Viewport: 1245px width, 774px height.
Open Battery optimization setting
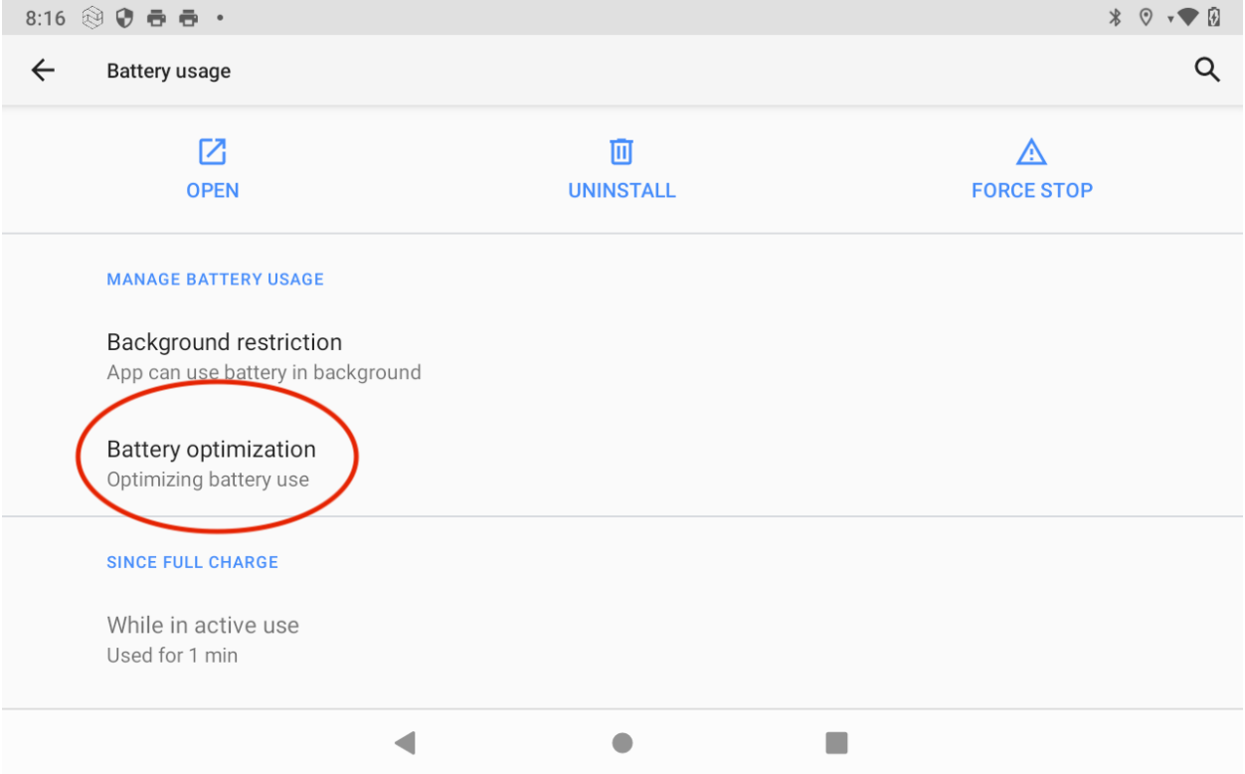211,463
